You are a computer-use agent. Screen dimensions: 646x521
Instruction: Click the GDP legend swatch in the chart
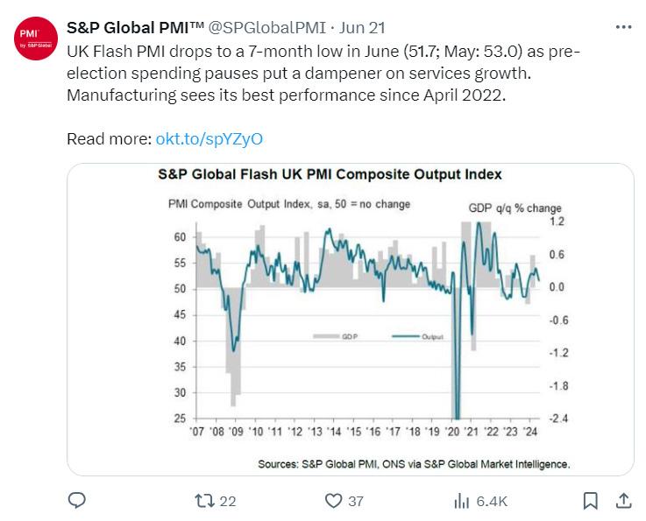[326, 336]
